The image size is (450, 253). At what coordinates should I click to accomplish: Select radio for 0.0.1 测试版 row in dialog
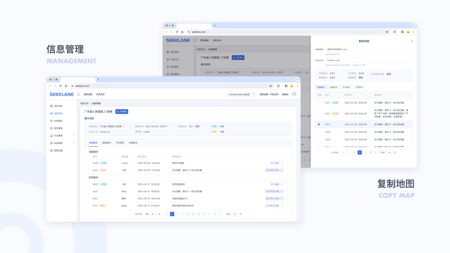pyautogui.click(x=319, y=113)
